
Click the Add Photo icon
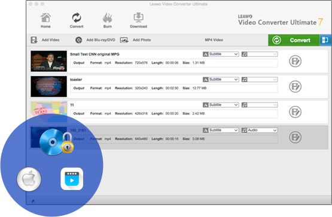[124, 40]
